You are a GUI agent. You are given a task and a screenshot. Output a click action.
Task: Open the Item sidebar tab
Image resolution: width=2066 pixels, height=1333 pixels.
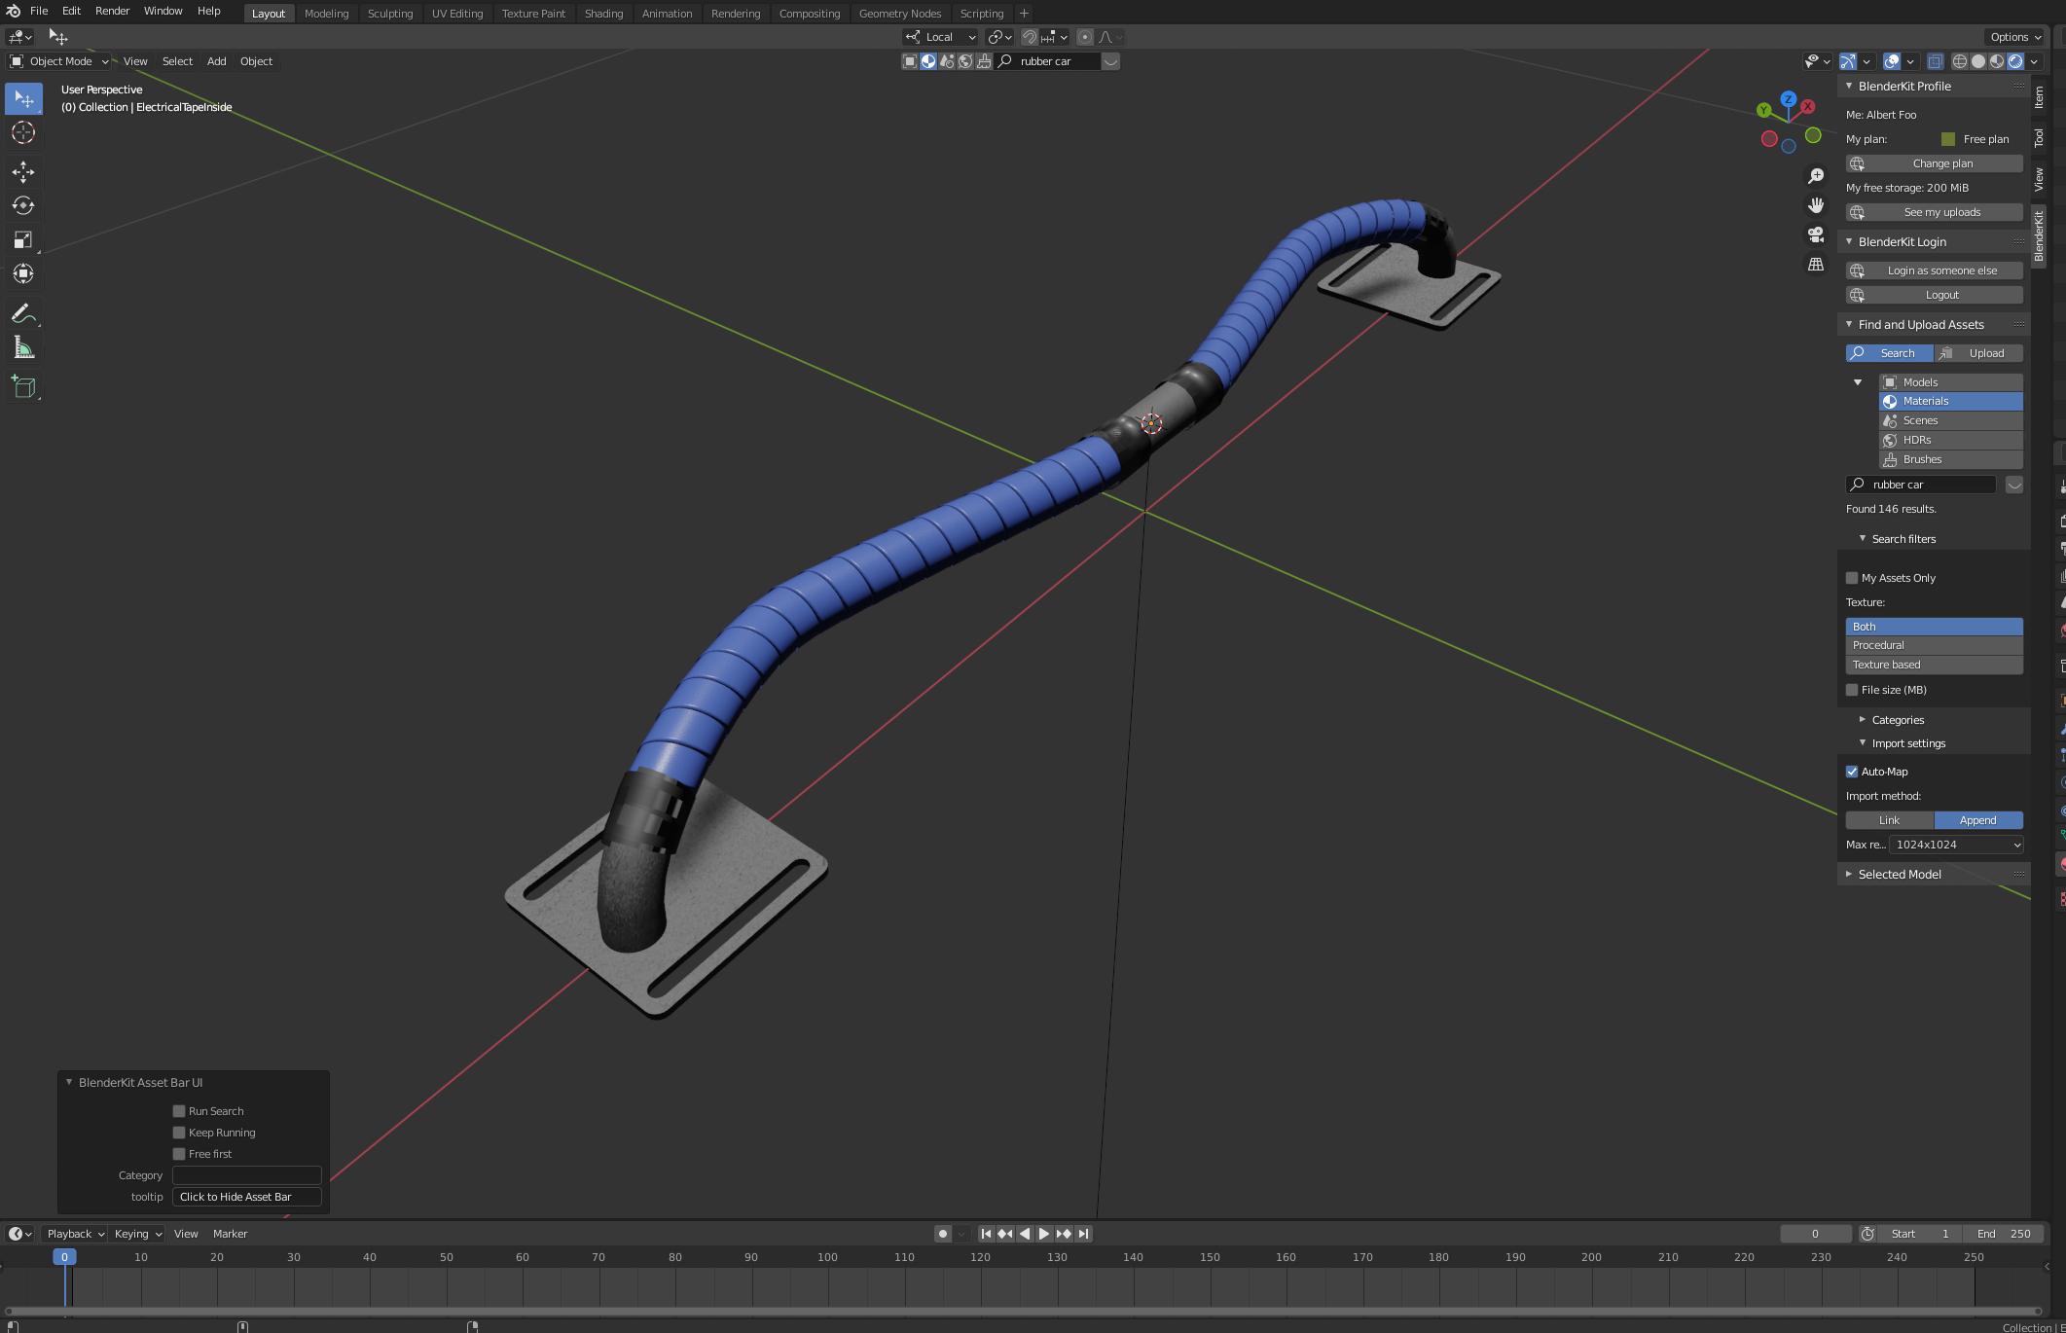point(2039,96)
